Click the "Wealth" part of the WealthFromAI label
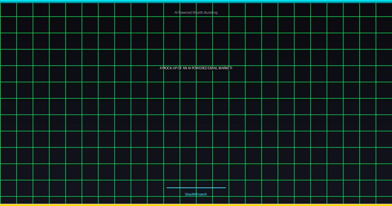The width and height of the screenshot is (392, 206). 190,194
